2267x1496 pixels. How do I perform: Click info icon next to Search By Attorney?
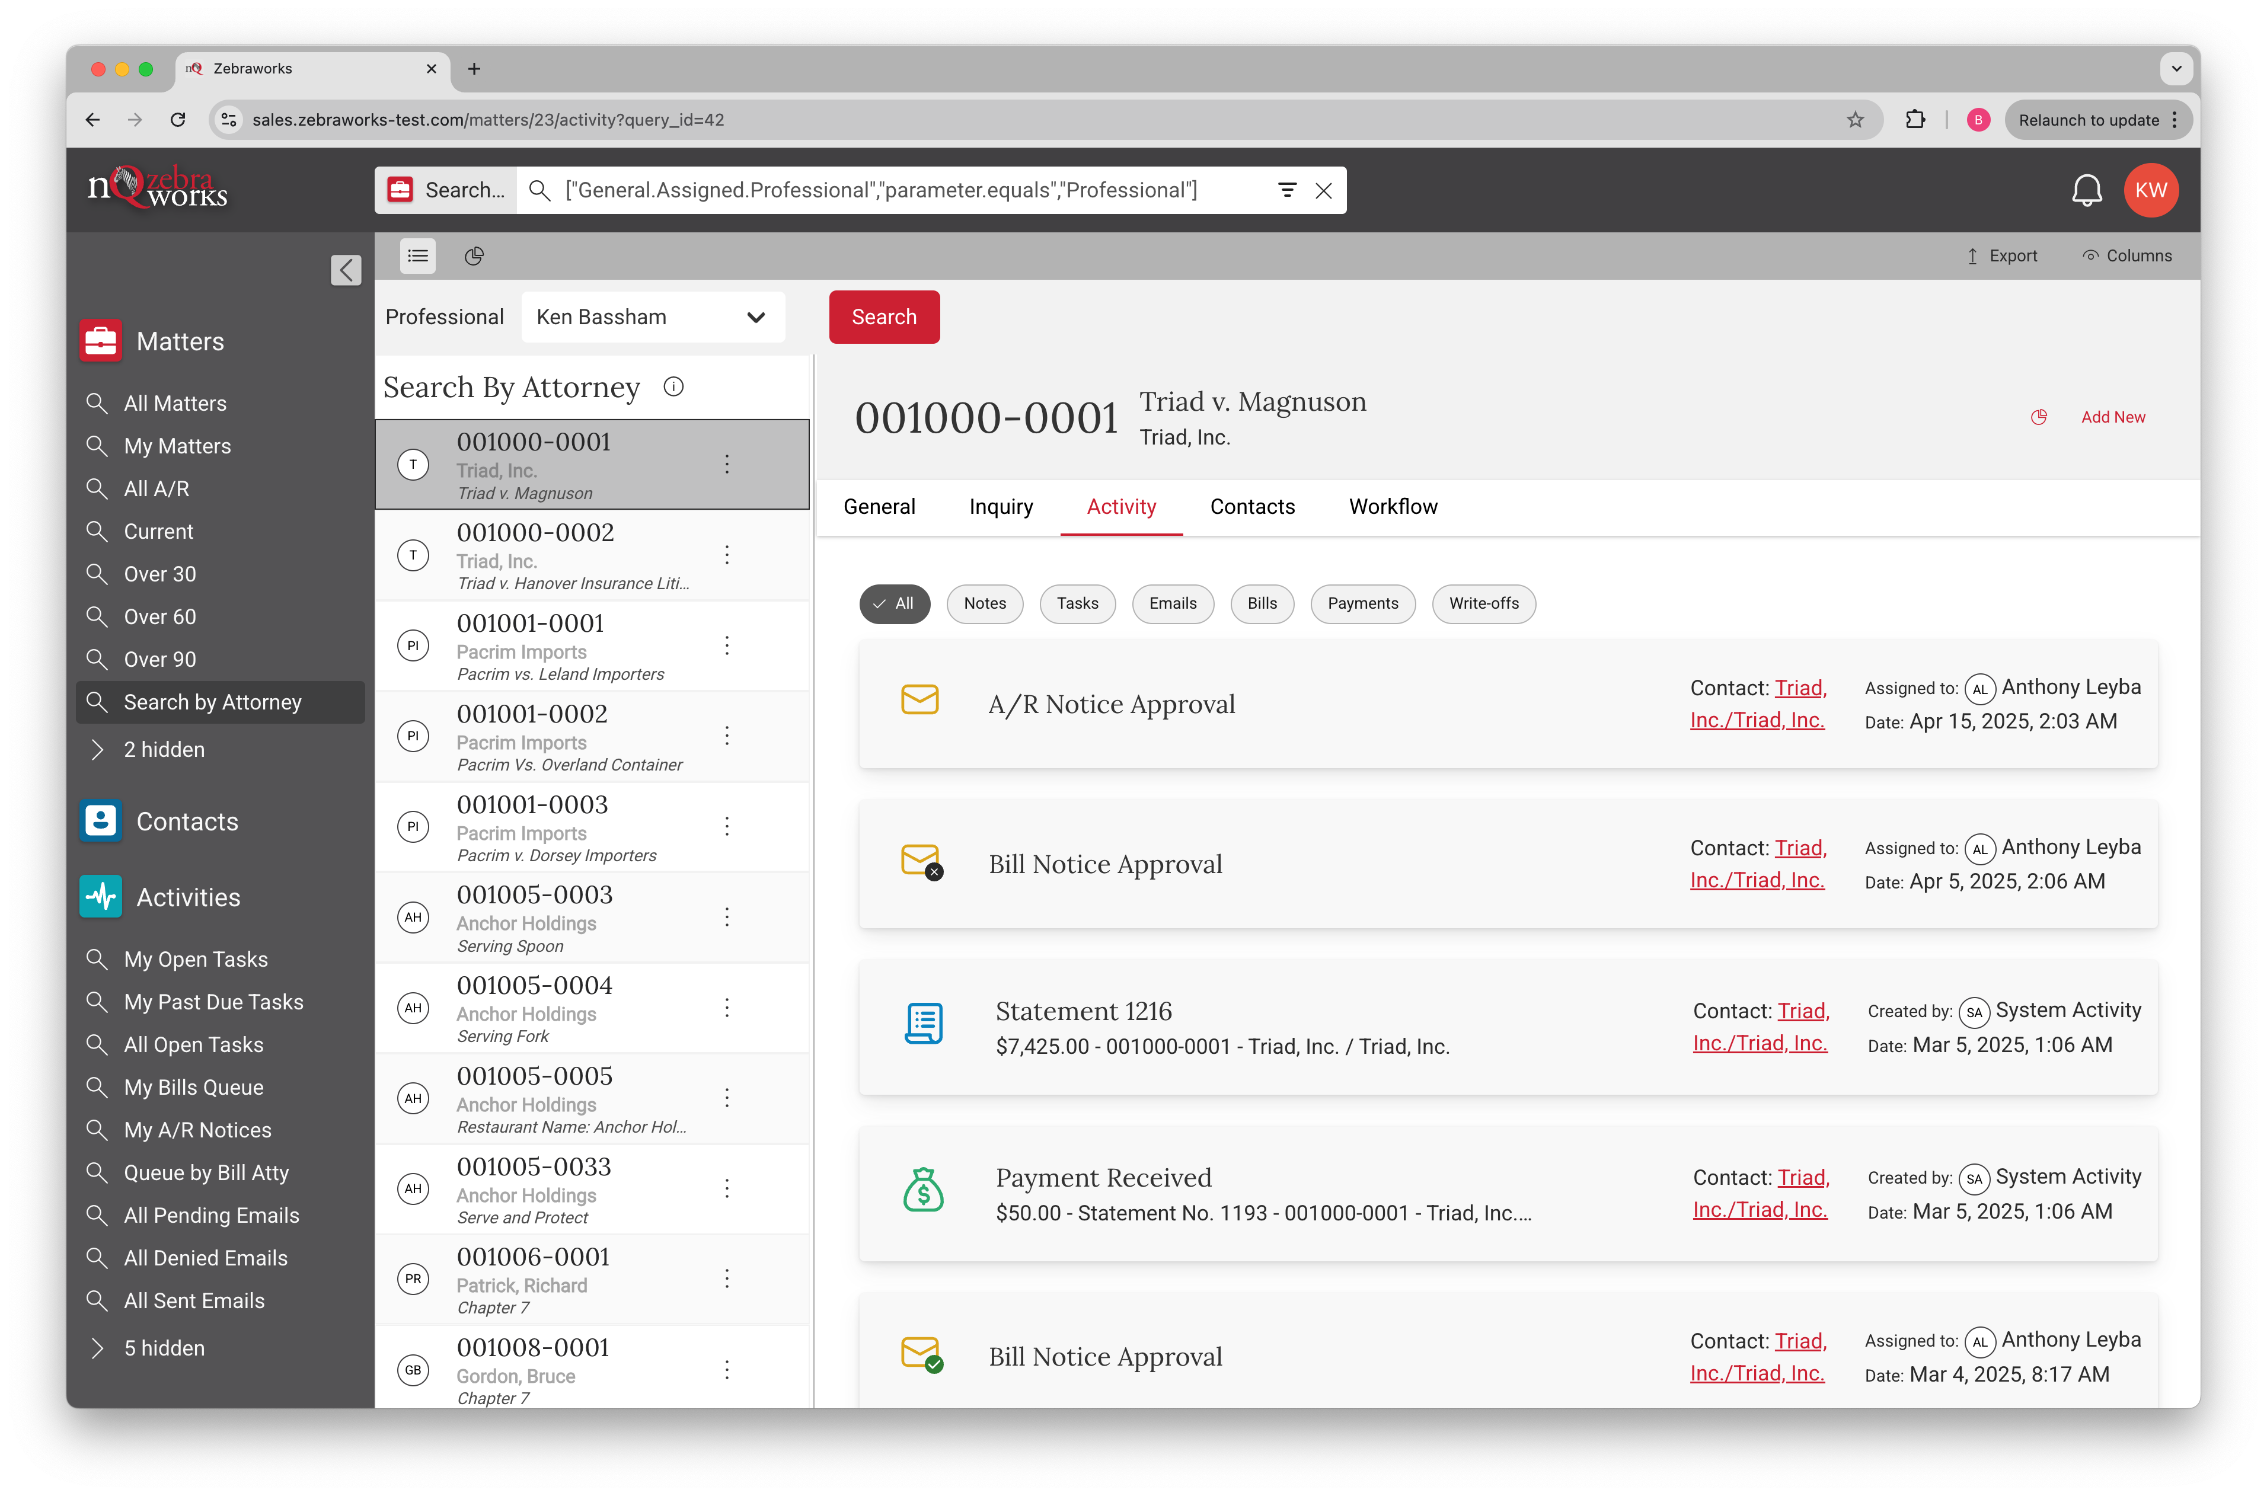click(673, 386)
